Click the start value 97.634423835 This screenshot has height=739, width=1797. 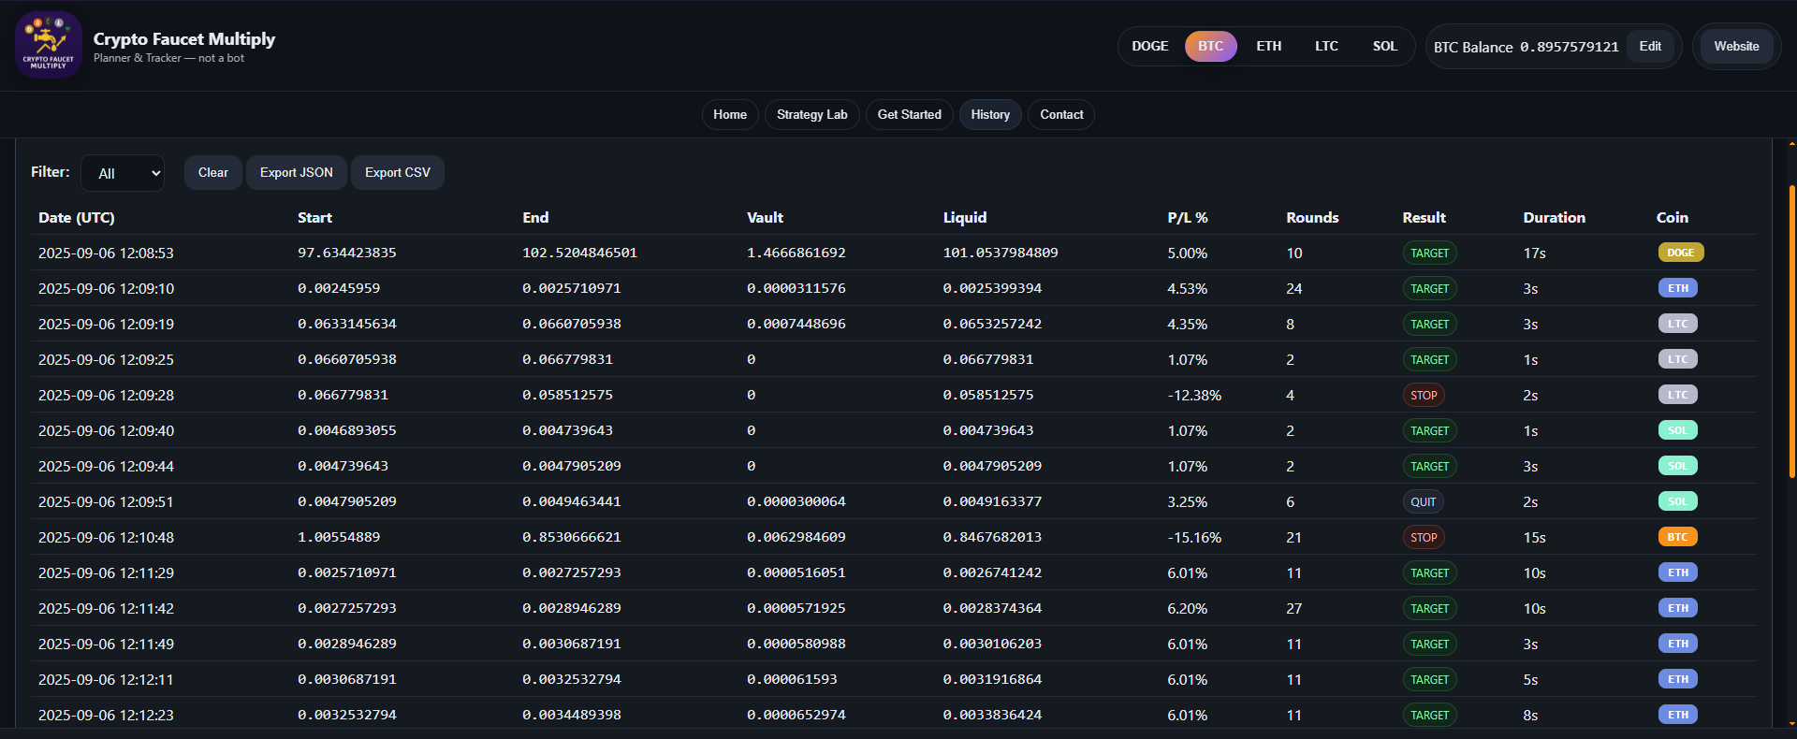pyautogui.click(x=347, y=253)
